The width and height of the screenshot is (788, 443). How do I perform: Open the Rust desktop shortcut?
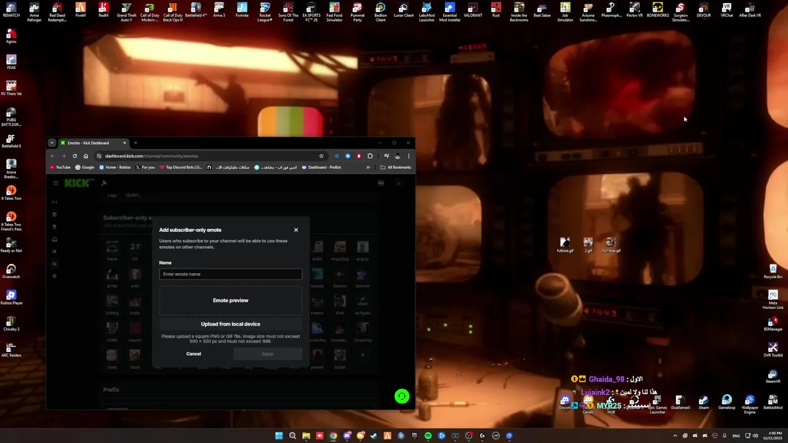point(496,10)
